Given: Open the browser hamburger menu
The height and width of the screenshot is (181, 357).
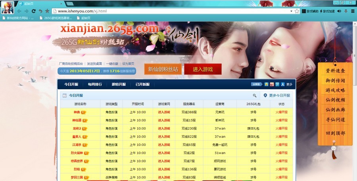Looking at the screenshot, I should [353, 11].
